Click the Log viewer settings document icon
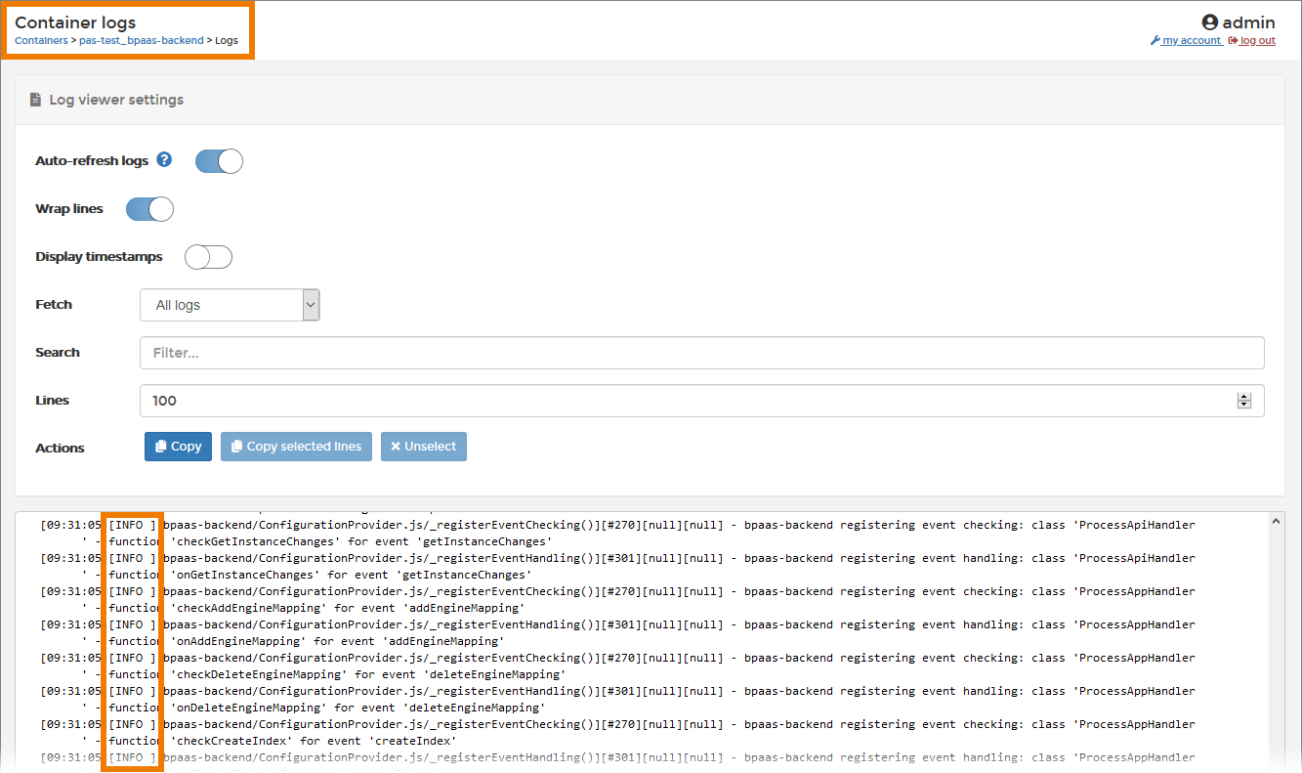The height and width of the screenshot is (773, 1302). [36, 99]
